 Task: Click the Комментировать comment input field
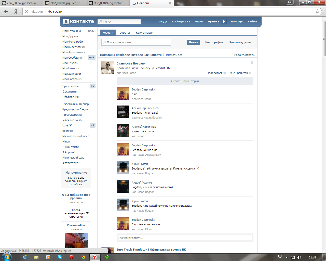click(185, 238)
